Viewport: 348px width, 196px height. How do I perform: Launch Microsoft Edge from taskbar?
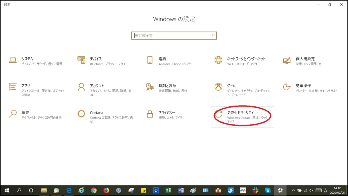[x=69, y=190]
